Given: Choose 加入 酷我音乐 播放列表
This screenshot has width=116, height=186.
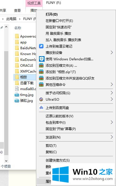Looking at the screenshot, I should pos(63,40).
